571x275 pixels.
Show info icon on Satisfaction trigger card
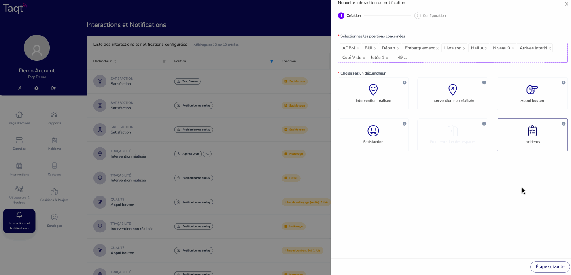[x=404, y=124]
